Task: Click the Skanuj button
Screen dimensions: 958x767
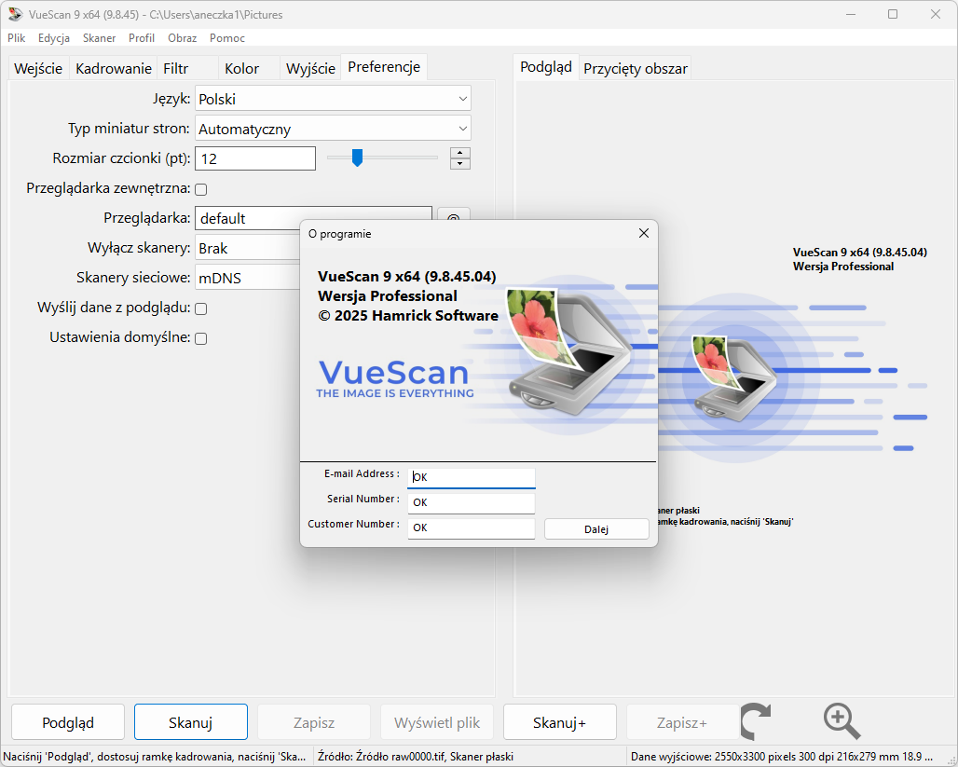Action: [x=191, y=722]
